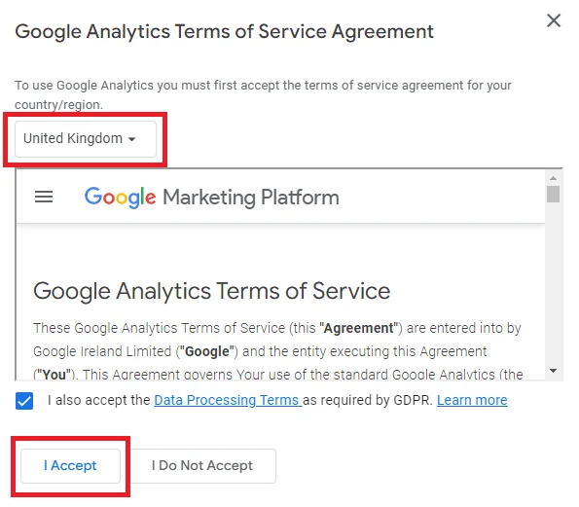
Task: Click the Google Analytics Terms of Service heading
Action: click(x=211, y=291)
